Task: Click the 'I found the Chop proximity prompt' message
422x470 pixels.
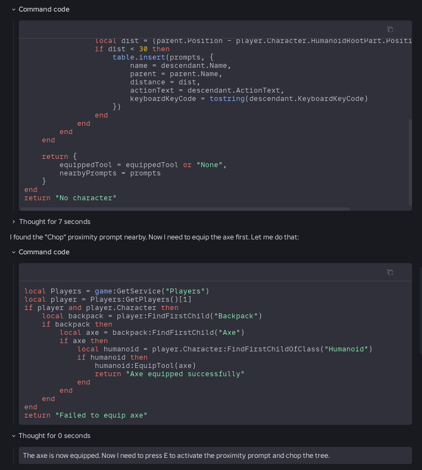Action: tap(154, 237)
